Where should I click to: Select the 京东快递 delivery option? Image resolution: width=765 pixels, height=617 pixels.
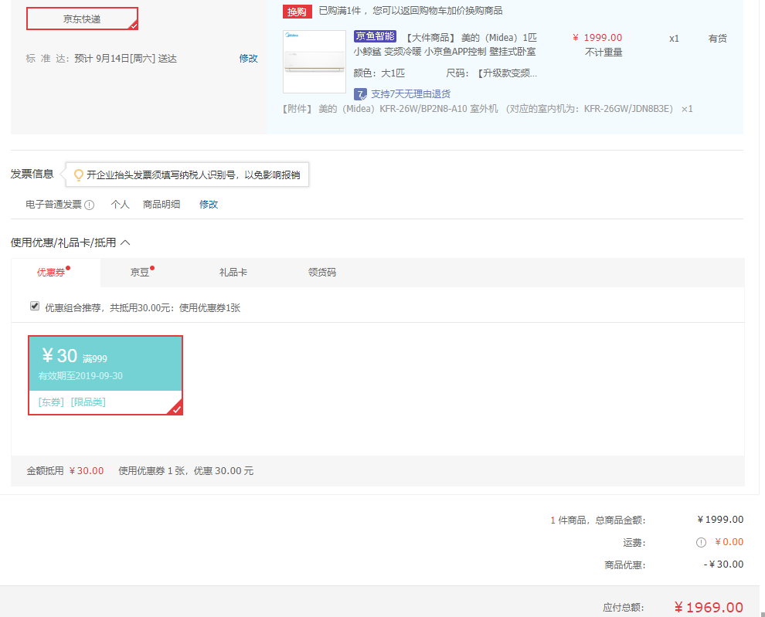(82, 19)
